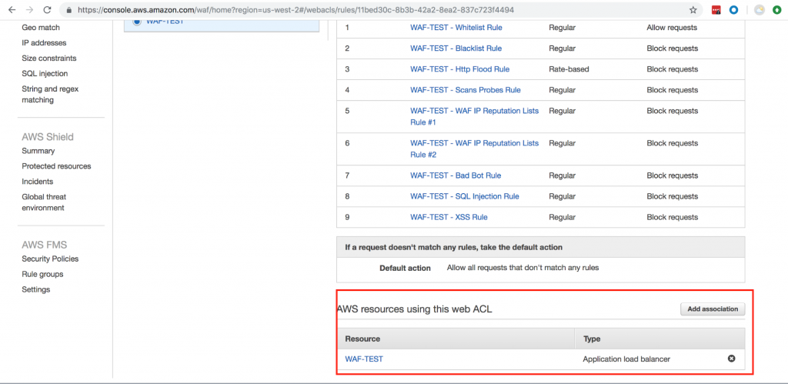
Task: Click the Allow requests action cell
Action: [671, 28]
